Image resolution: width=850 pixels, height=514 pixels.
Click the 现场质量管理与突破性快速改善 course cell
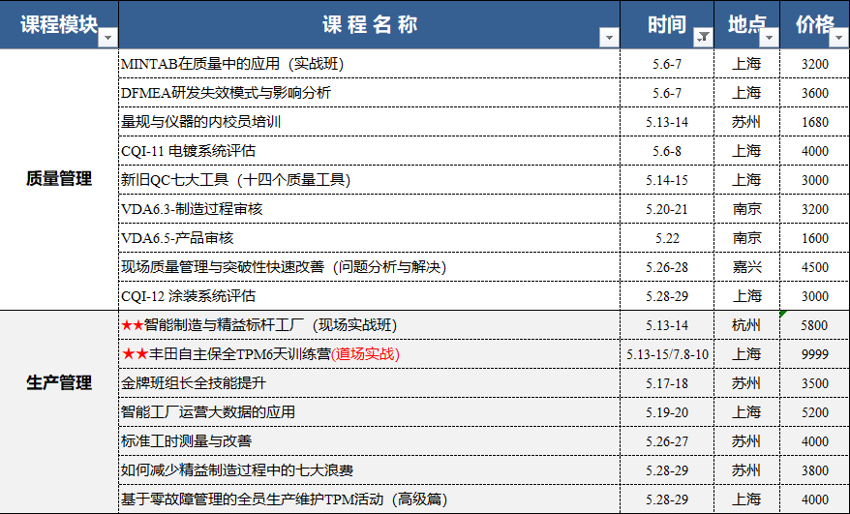[369, 267]
